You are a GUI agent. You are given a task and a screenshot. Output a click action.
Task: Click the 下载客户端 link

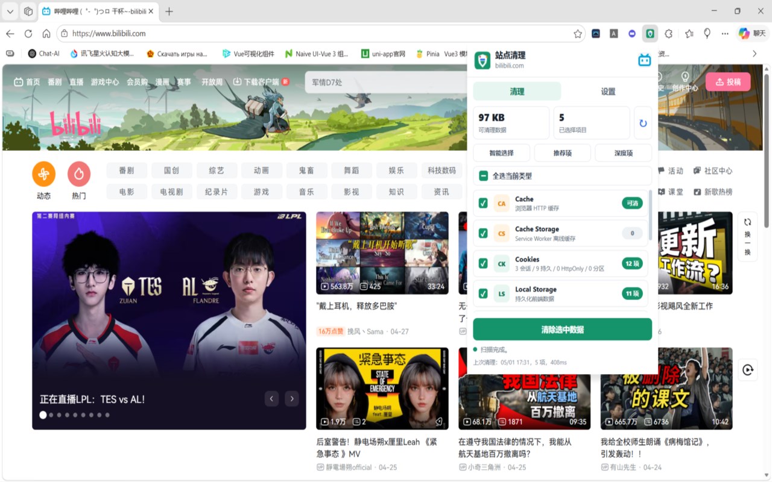[261, 82]
